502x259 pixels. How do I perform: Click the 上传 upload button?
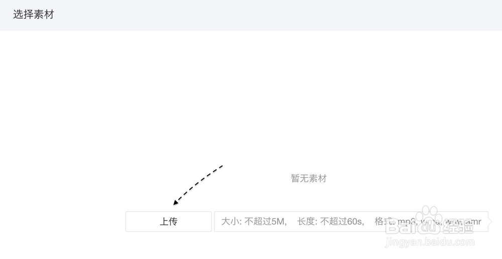pos(168,221)
